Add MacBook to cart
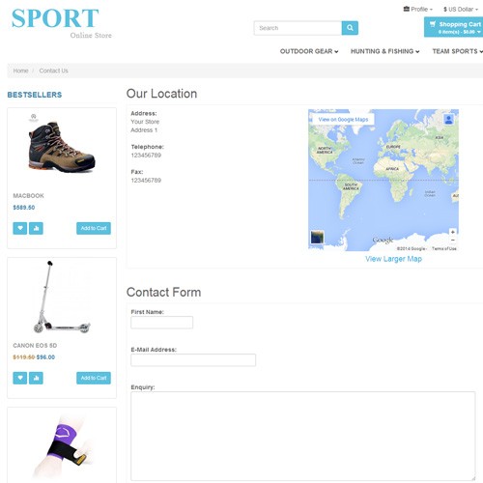 [94, 228]
